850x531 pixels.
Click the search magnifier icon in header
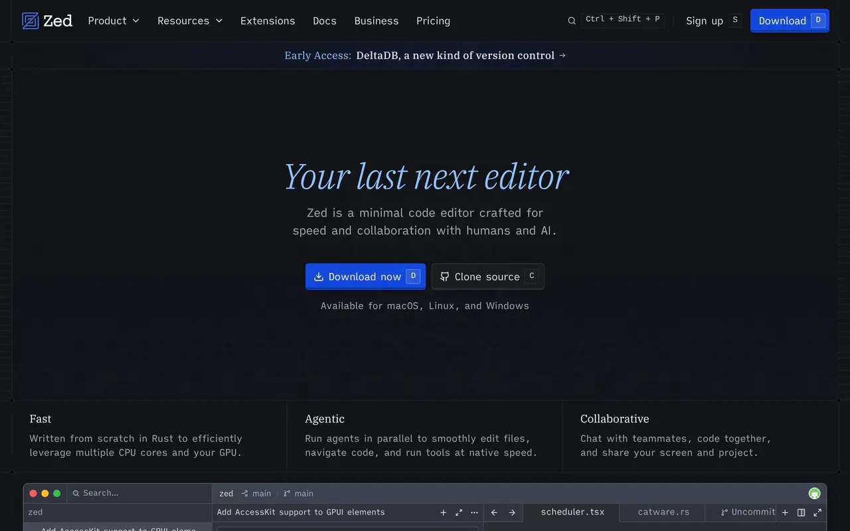pyautogui.click(x=571, y=21)
